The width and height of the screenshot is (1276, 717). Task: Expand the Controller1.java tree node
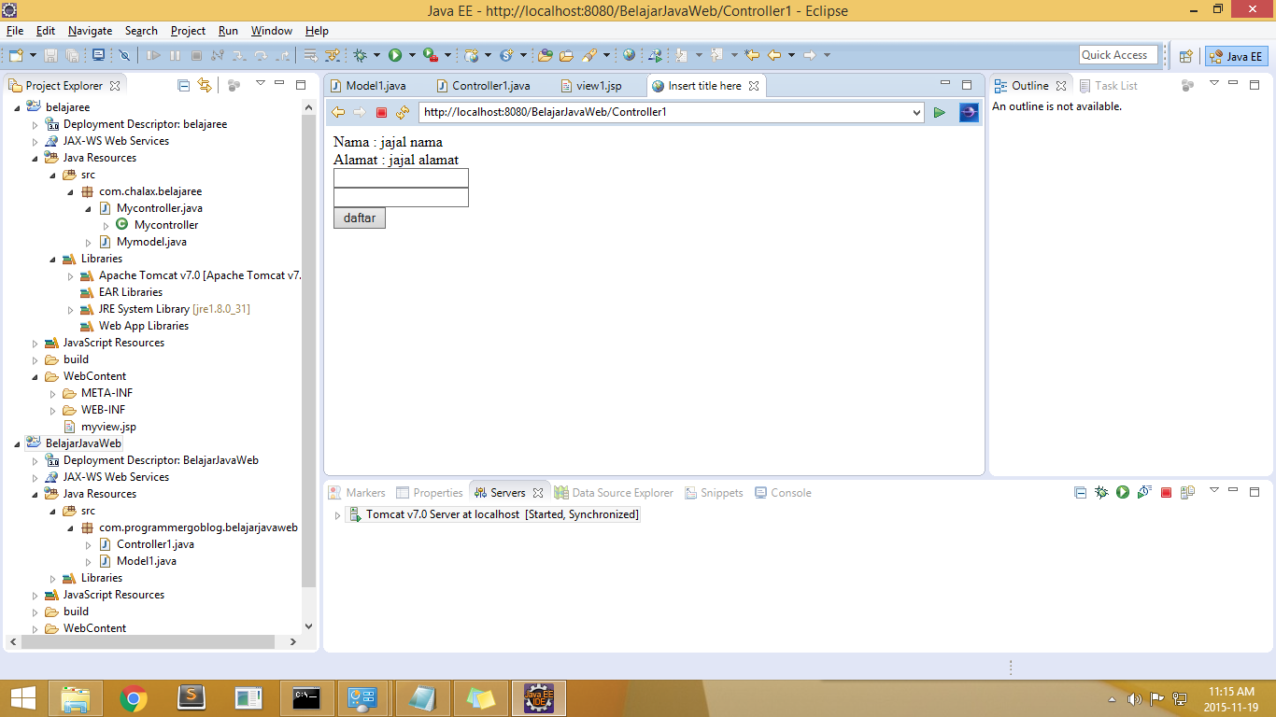89,544
